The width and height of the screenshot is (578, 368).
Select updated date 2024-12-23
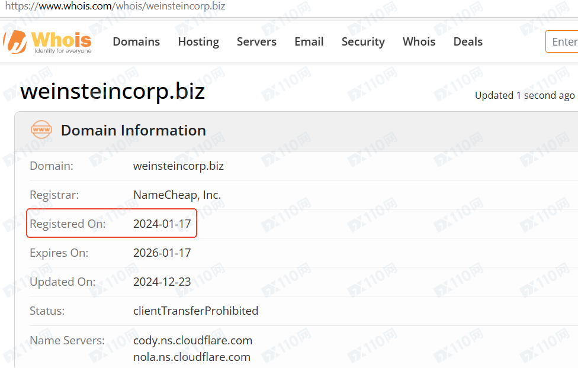point(162,282)
